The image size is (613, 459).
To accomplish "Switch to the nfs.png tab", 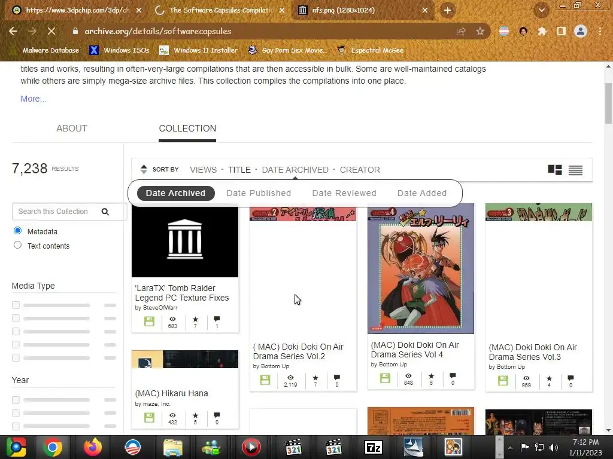I will 363,10.
